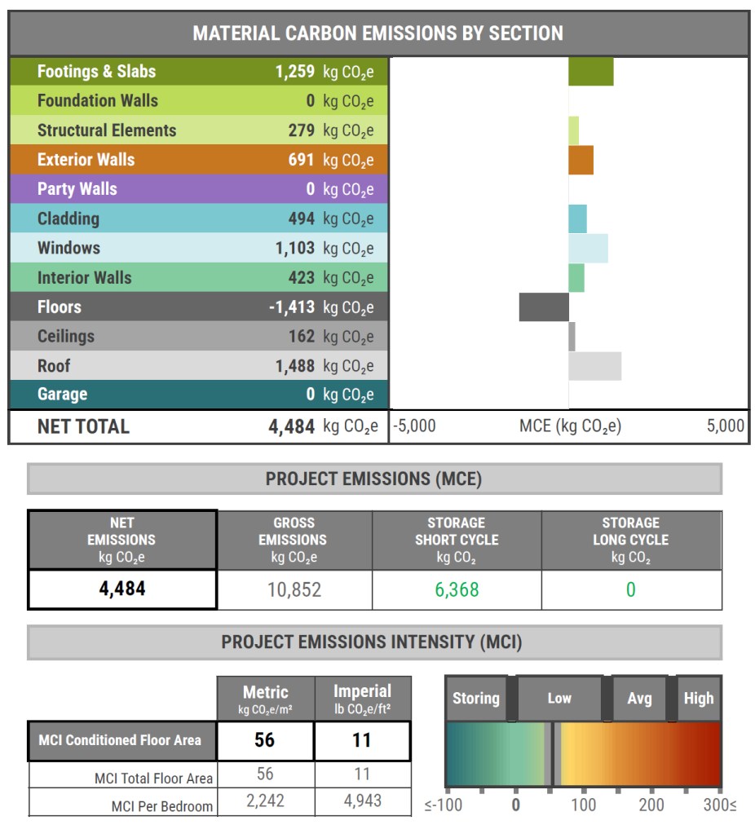755x834 pixels.
Task: Click the Footings & Slabs row label
Action: point(96,72)
